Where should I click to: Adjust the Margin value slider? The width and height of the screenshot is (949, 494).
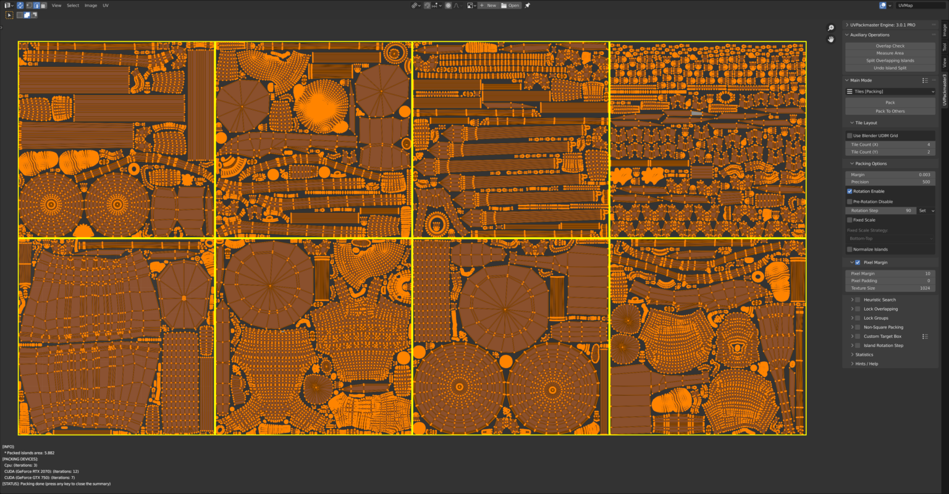coord(890,174)
